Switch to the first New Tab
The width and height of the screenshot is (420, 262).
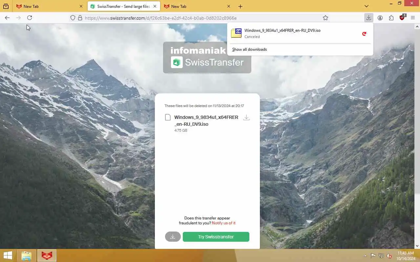(50, 6)
